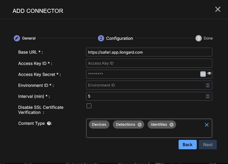
Task: Click the Access Key Secret label
Action: 39,75
